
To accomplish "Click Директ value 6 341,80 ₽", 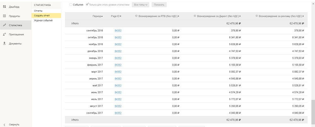I will [235, 37].
